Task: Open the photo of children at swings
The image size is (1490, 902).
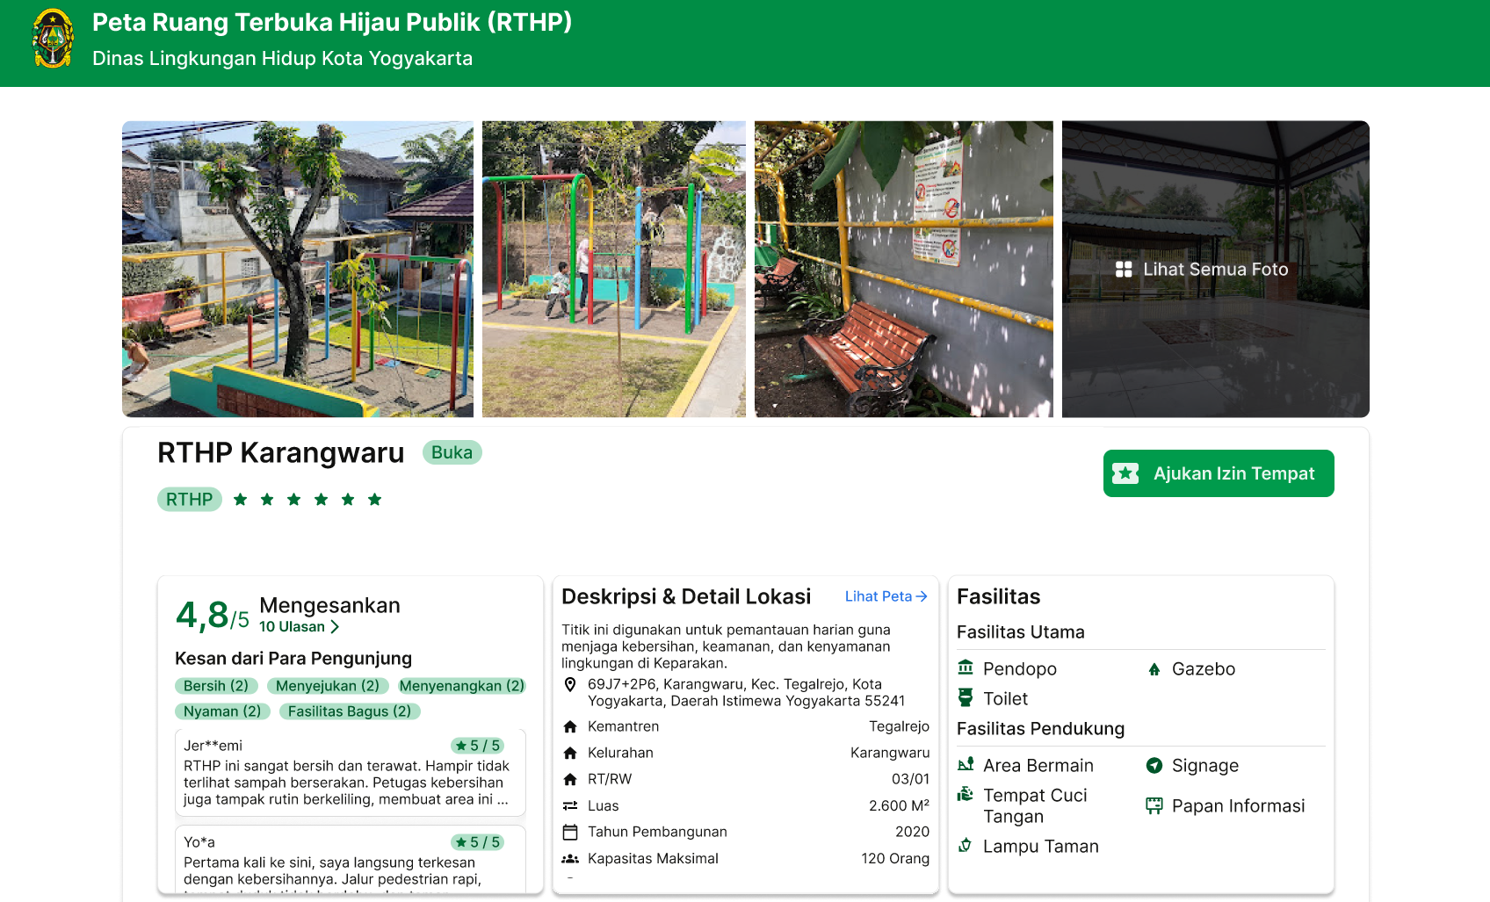Action: point(614,269)
